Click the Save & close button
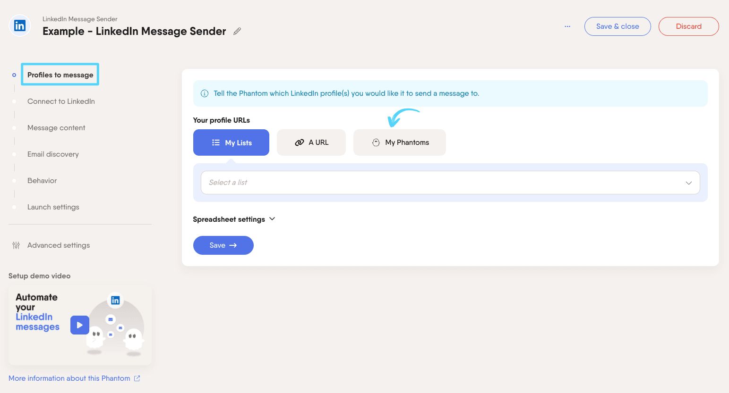729x393 pixels. [x=618, y=26]
